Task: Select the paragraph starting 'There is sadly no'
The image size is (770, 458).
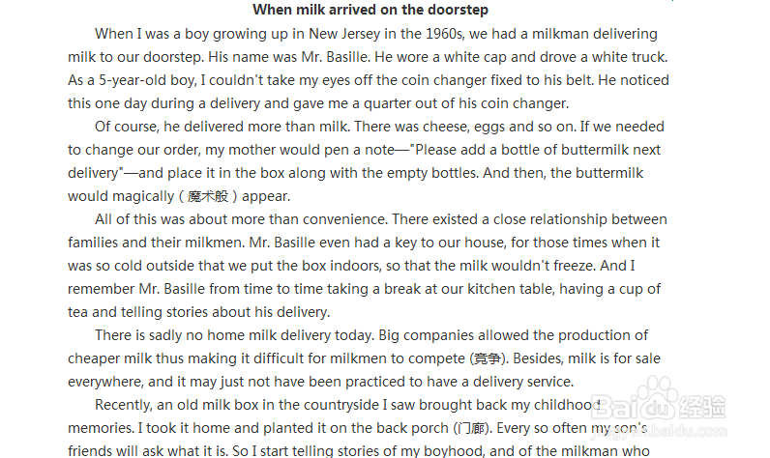Action: coord(364,358)
